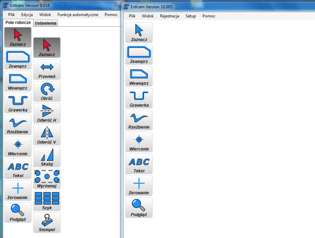The image size is (315, 238).
Task: Choose the Obróć rotate tool
Action: (x=47, y=91)
